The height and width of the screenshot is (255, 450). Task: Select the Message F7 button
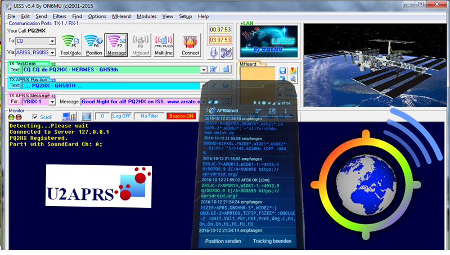tap(116, 45)
